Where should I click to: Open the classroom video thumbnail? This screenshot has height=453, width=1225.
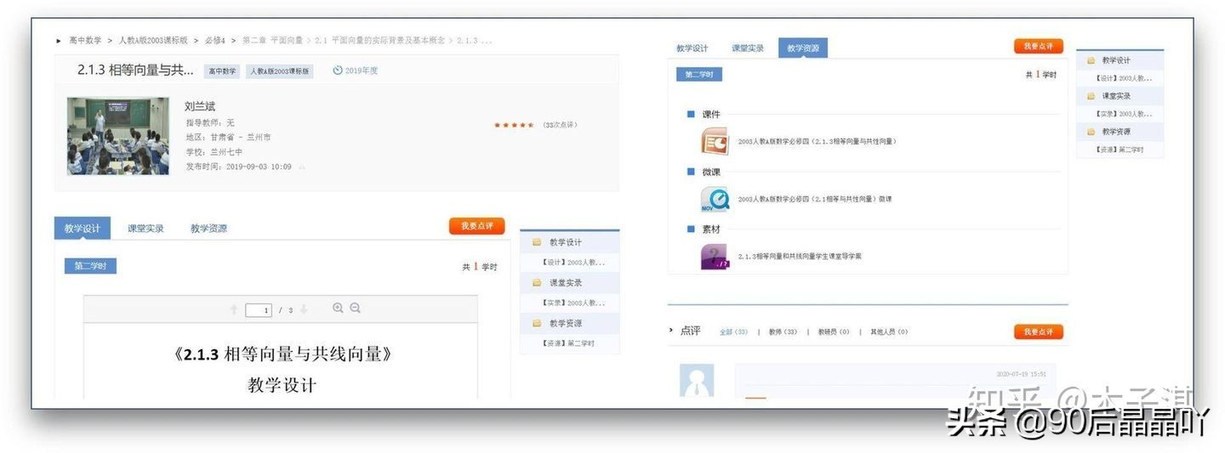click(x=118, y=136)
